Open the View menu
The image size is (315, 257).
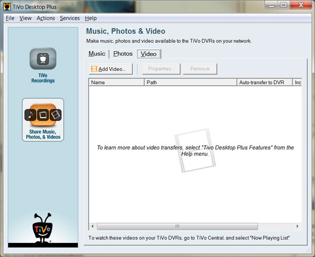pyautogui.click(x=25, y=18)
